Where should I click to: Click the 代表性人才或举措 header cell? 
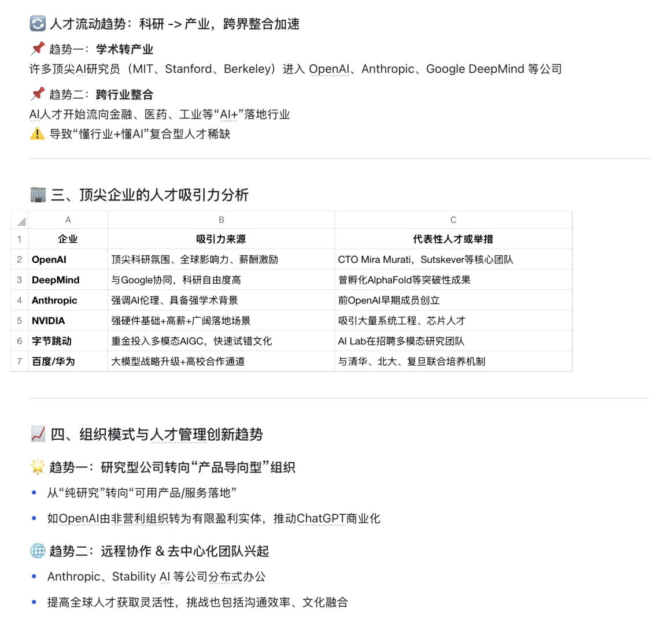click(453, 239)
